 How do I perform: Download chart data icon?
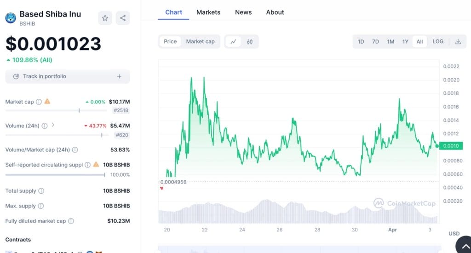(x=458, y=41)
